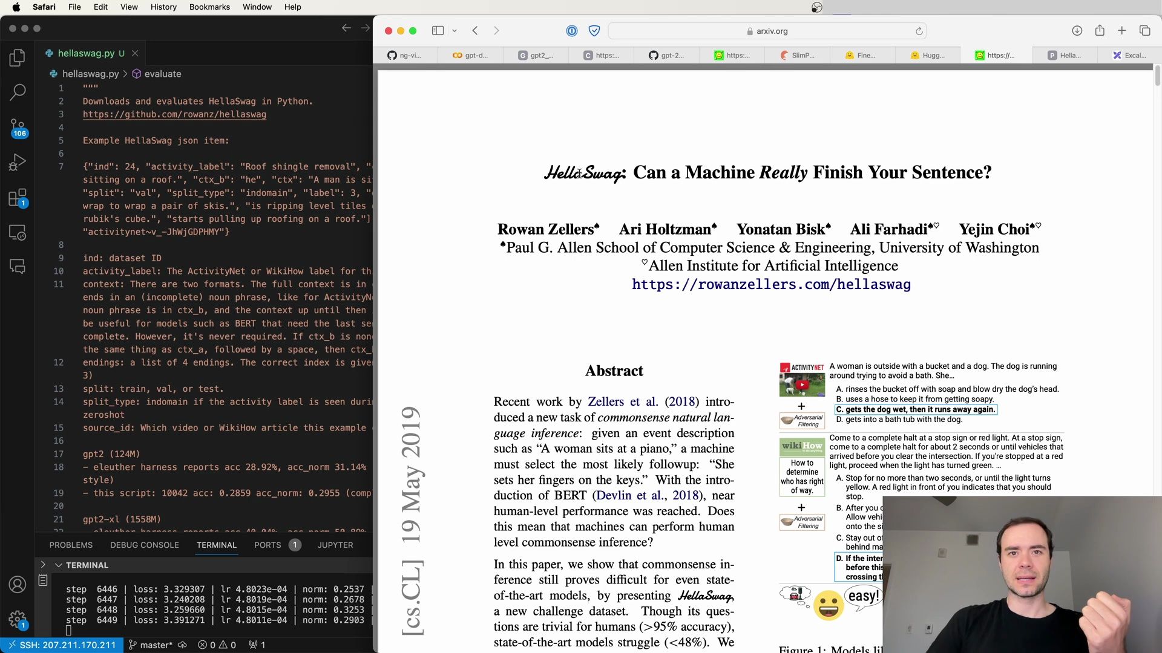
Task: Show Safari downloads
Action: click(1077, 31)
